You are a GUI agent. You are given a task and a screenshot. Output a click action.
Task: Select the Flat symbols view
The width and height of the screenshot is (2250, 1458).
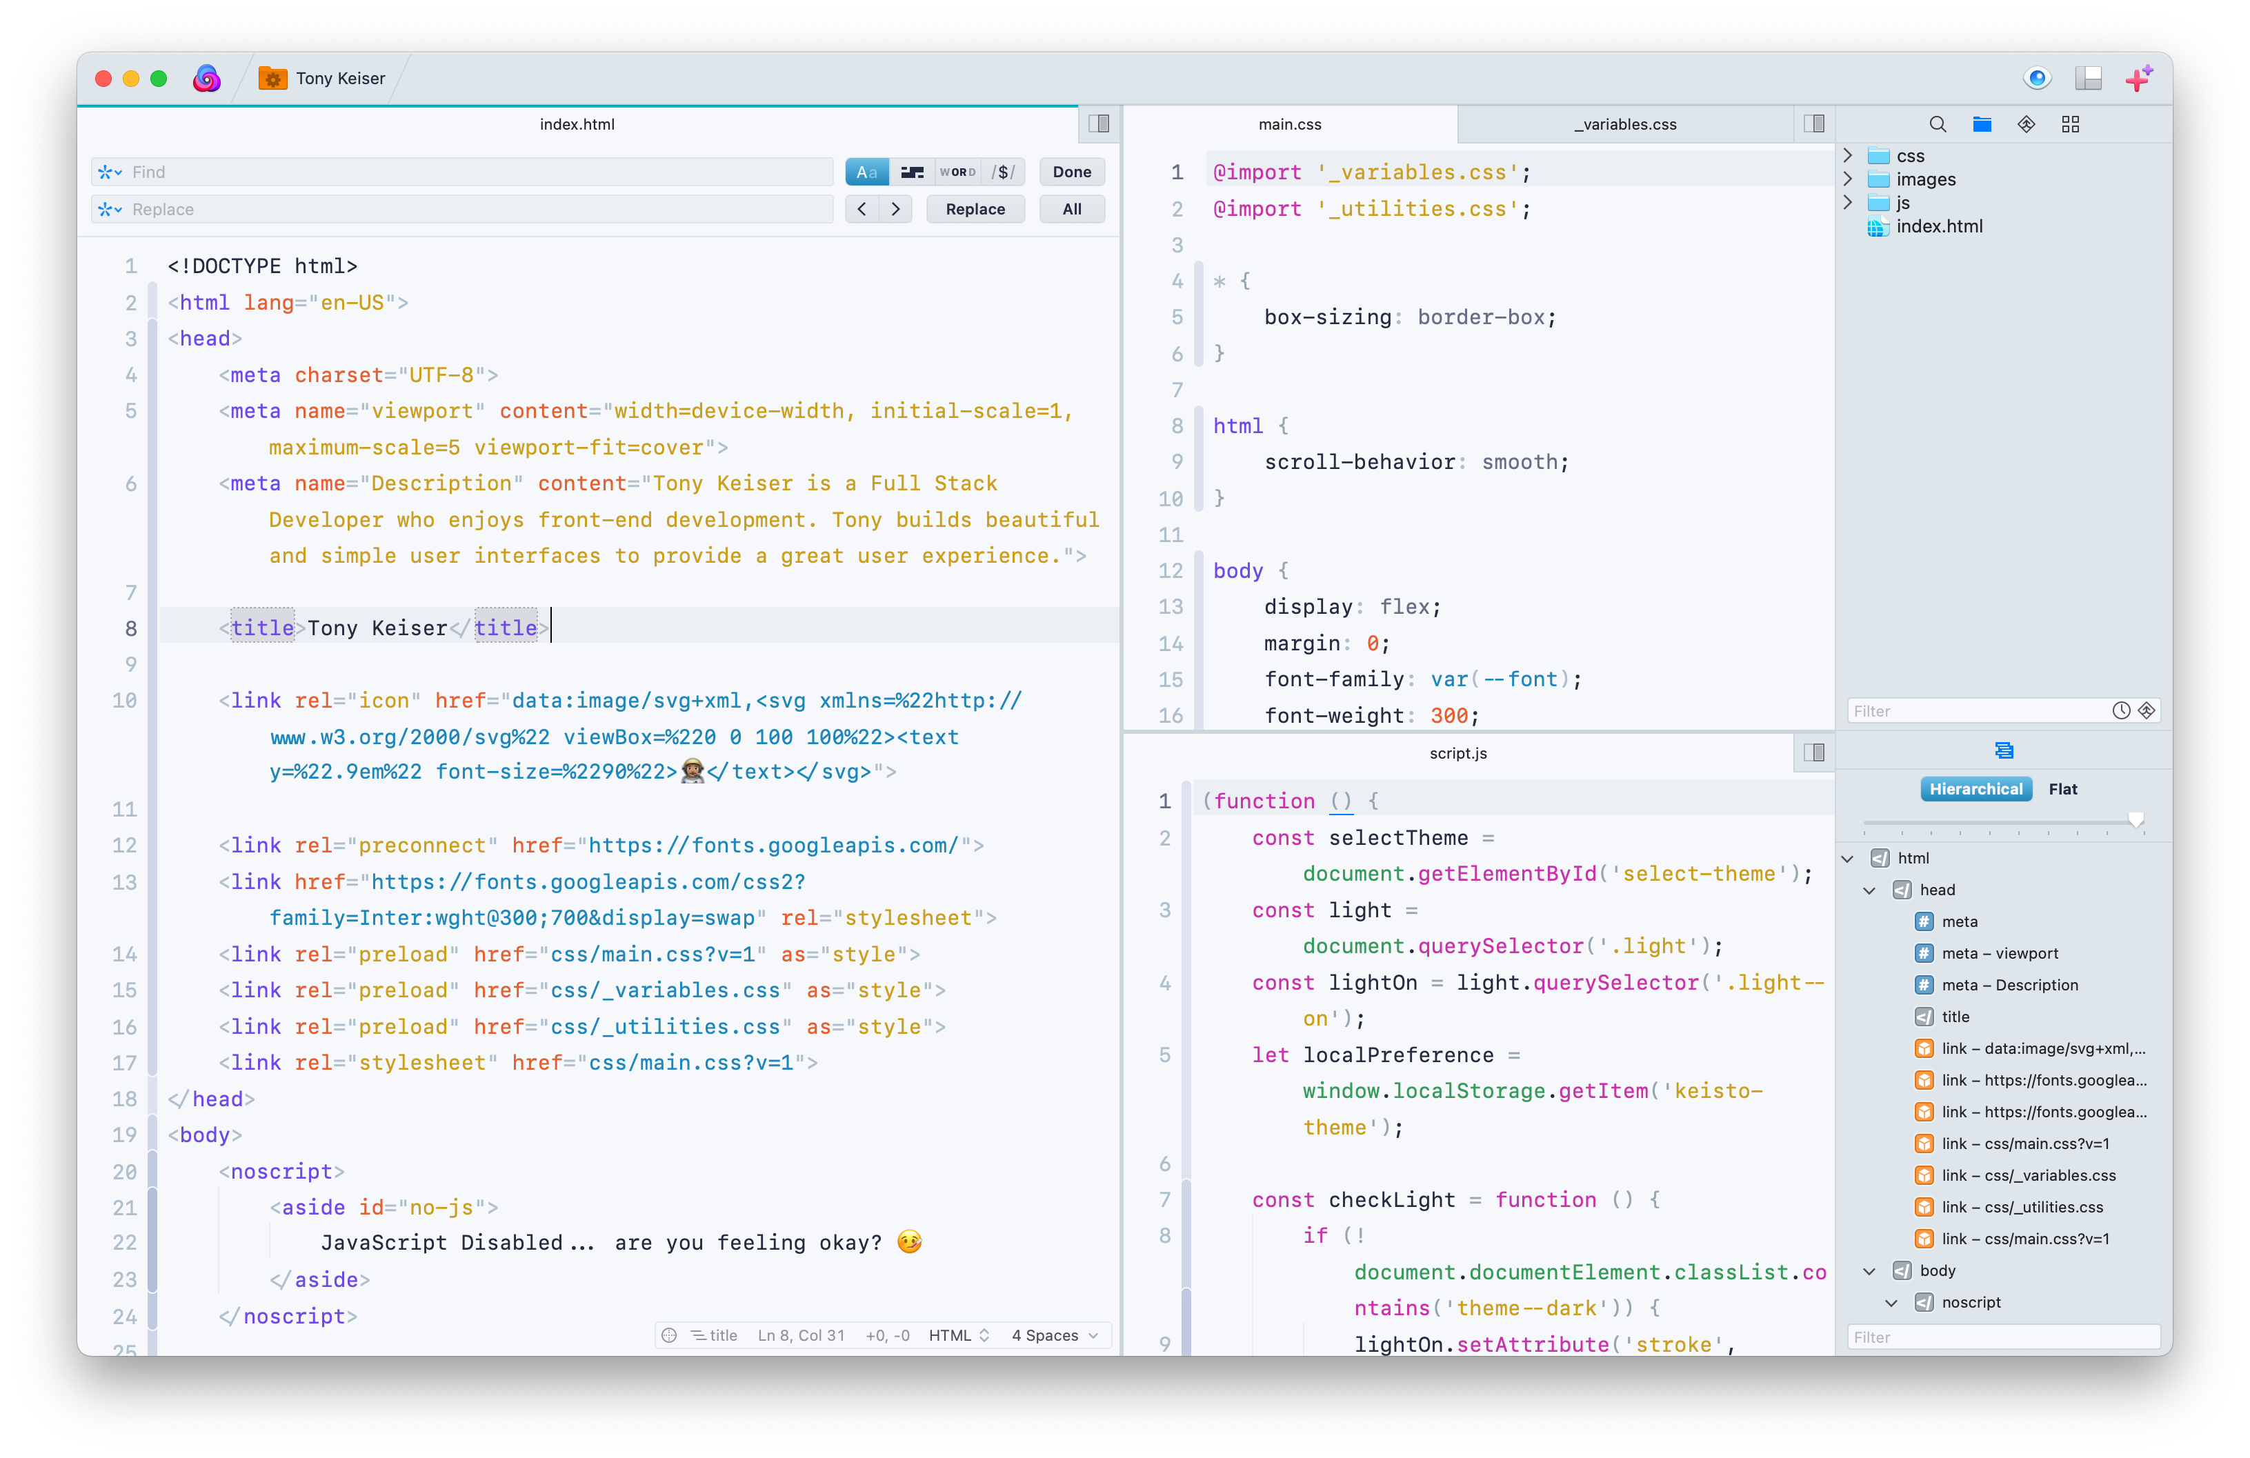pos(2062,790)
